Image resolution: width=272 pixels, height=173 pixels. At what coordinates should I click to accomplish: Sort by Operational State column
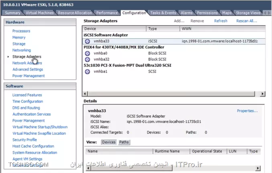[x=208, y=151]
